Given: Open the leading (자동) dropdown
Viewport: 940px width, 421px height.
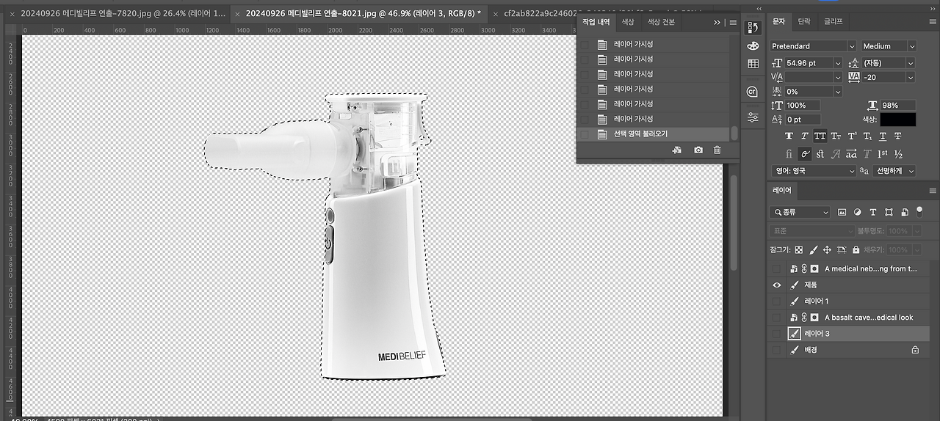Looking at the screenshot, I should [911, 63].
